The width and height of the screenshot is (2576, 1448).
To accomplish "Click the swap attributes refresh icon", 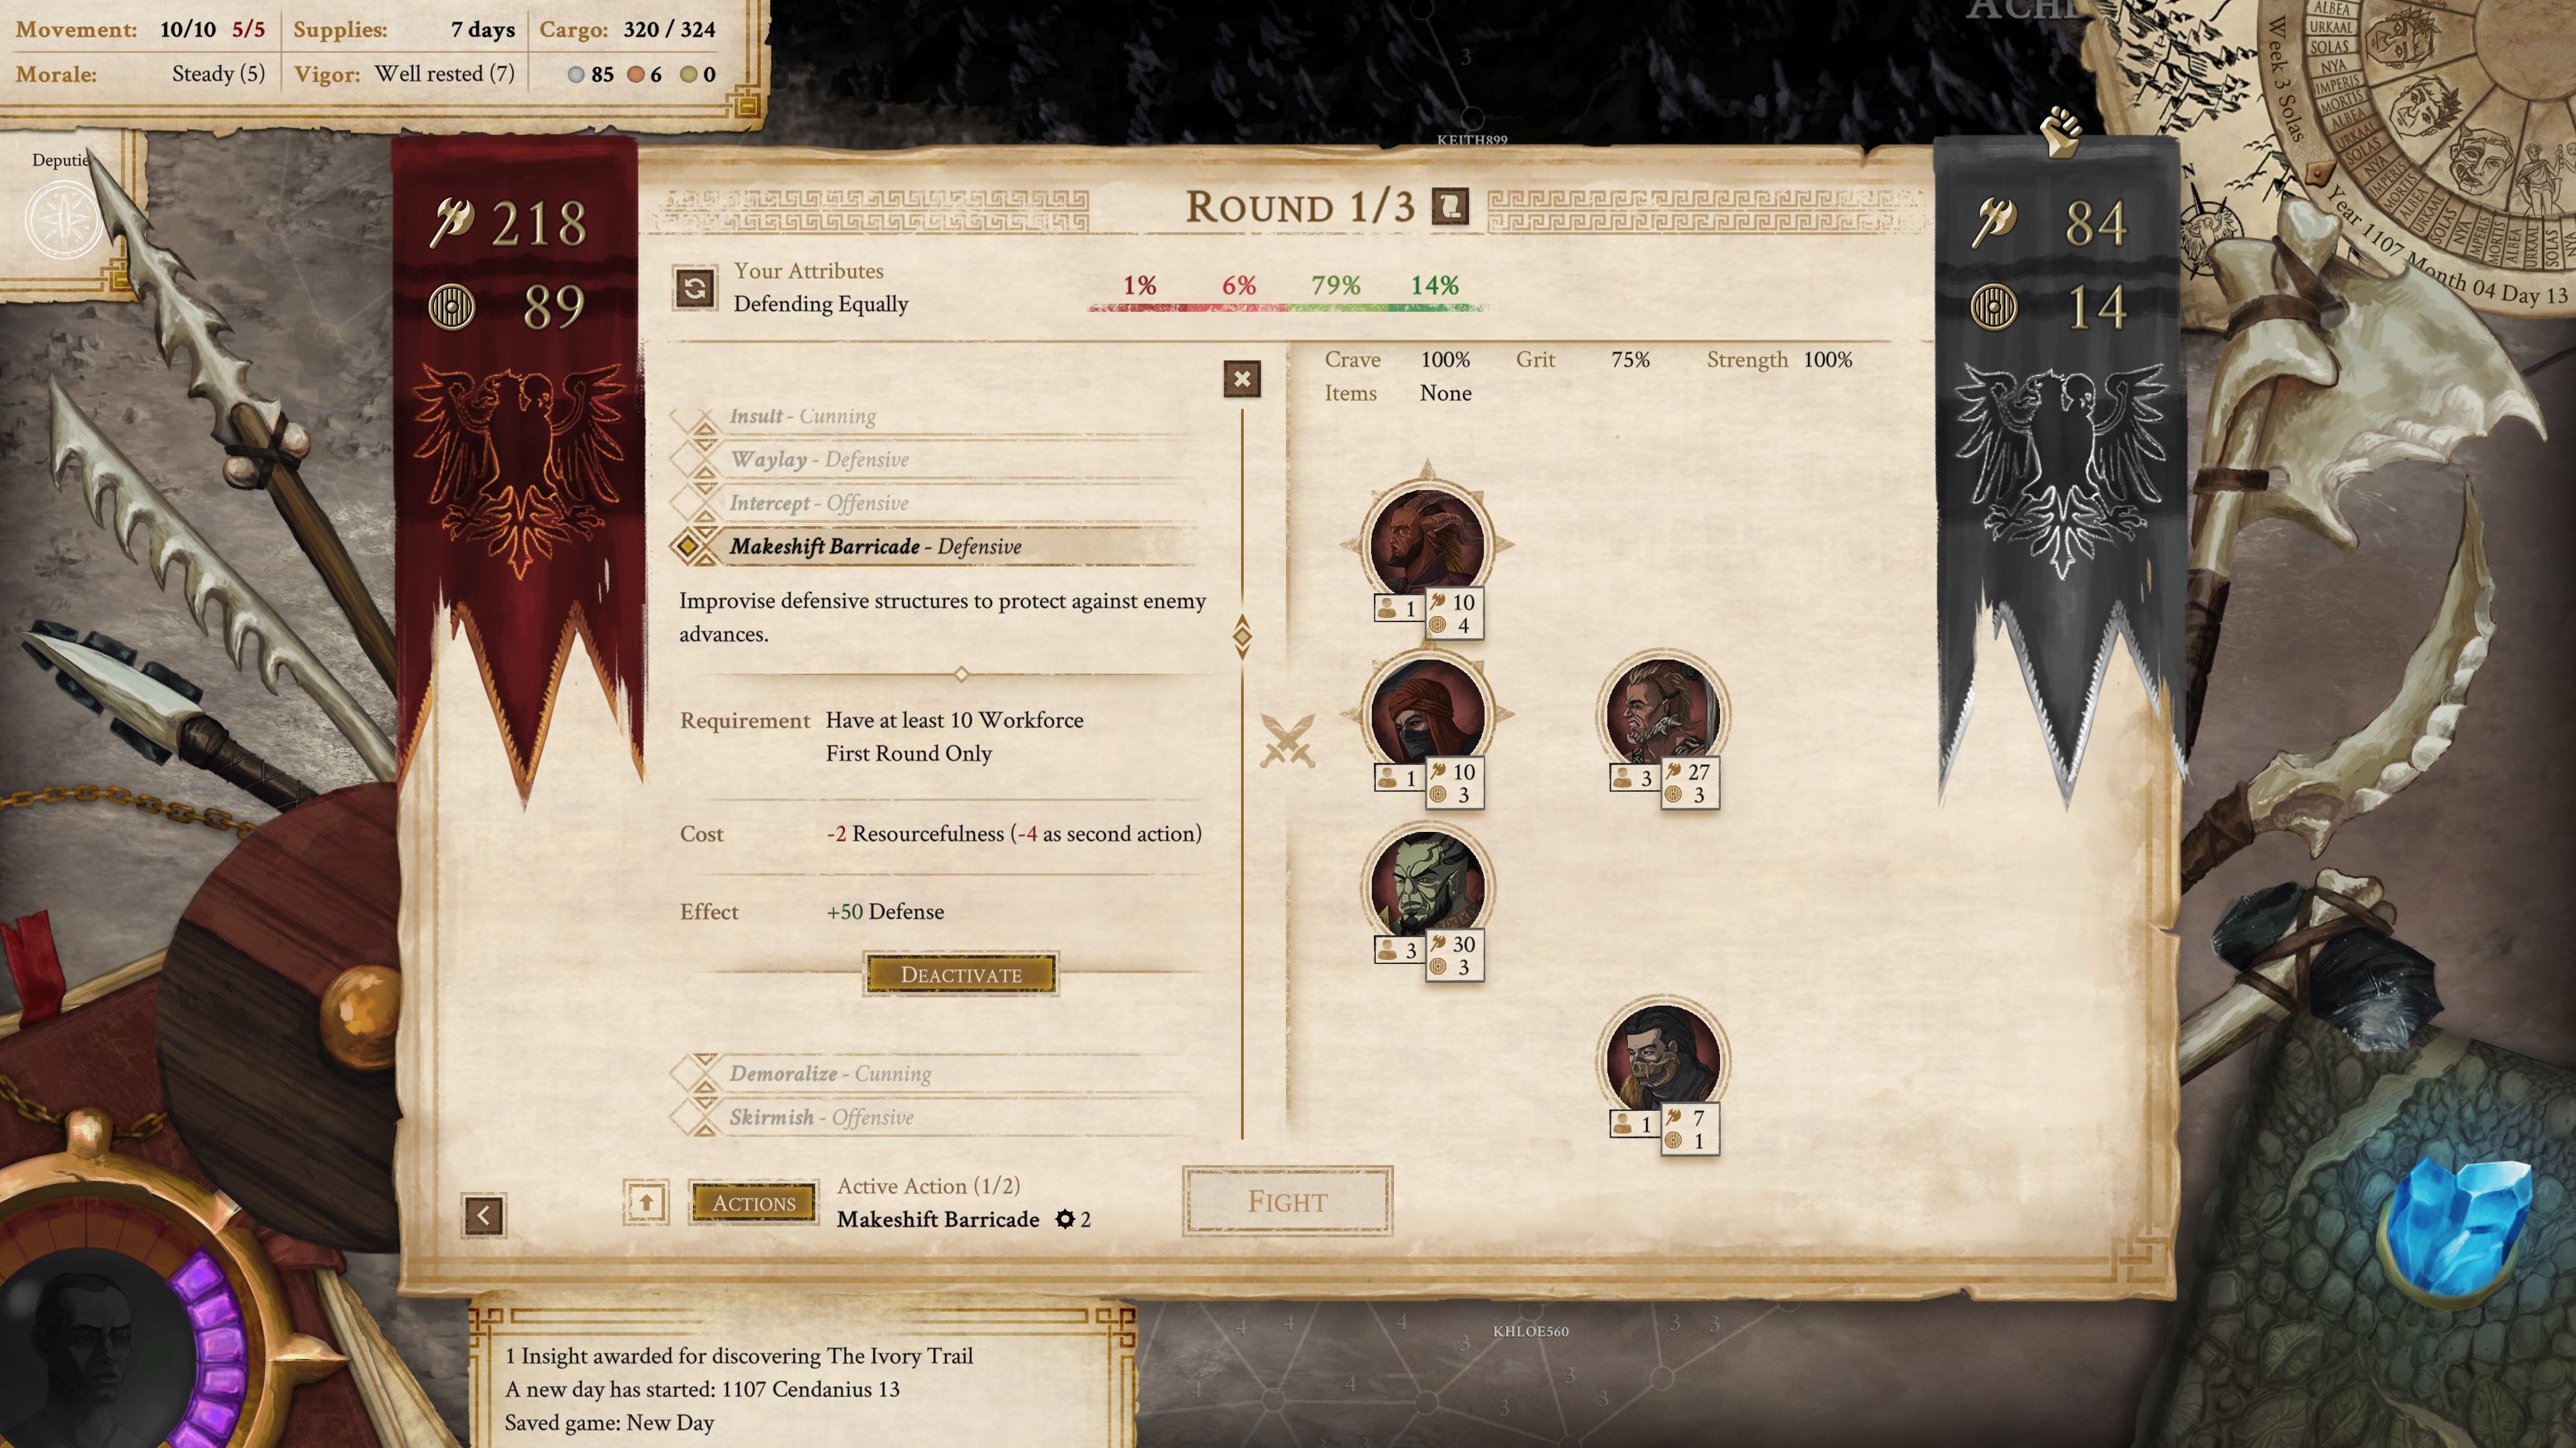I will [695, 289].
